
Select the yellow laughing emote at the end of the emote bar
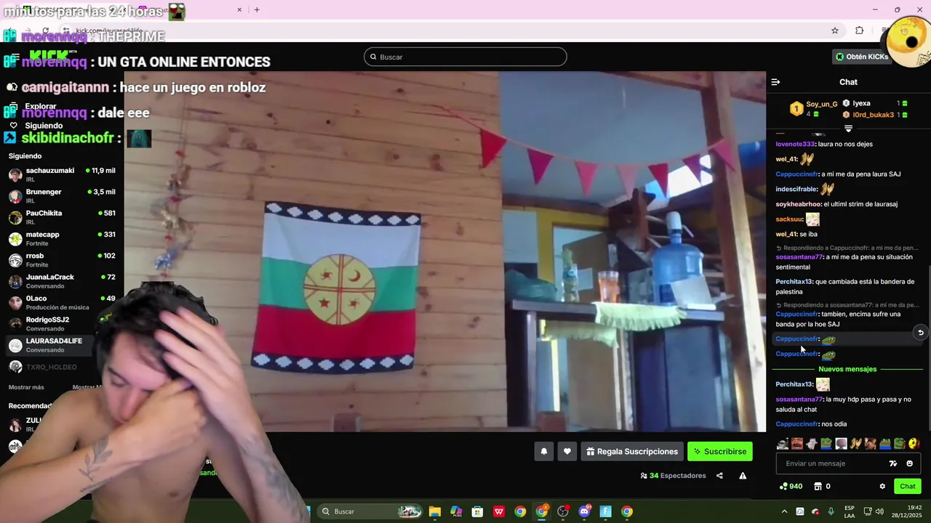(x=914, y=443)
